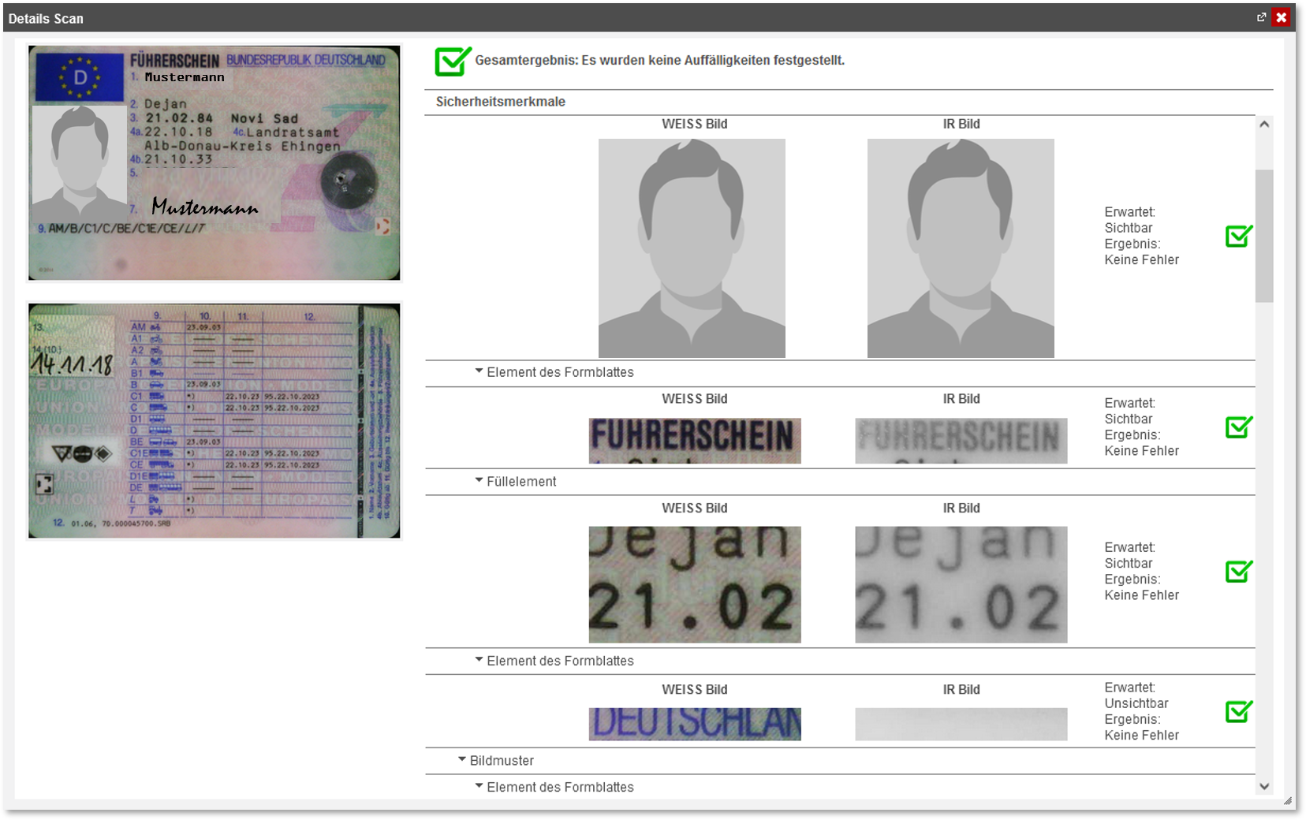1306x820 pixels.
Task: Collapse Element des Formblattes above DEUTSCHLAND images
Action: tap(479, 660)
